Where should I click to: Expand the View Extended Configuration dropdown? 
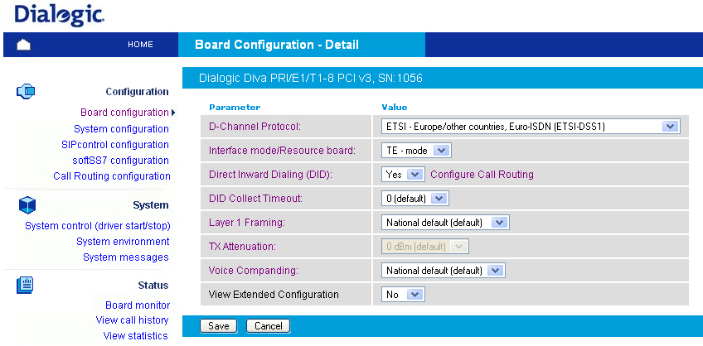[403, 295]
